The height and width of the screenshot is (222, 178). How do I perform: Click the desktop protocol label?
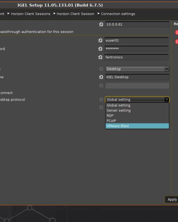(x=12, y=100)
